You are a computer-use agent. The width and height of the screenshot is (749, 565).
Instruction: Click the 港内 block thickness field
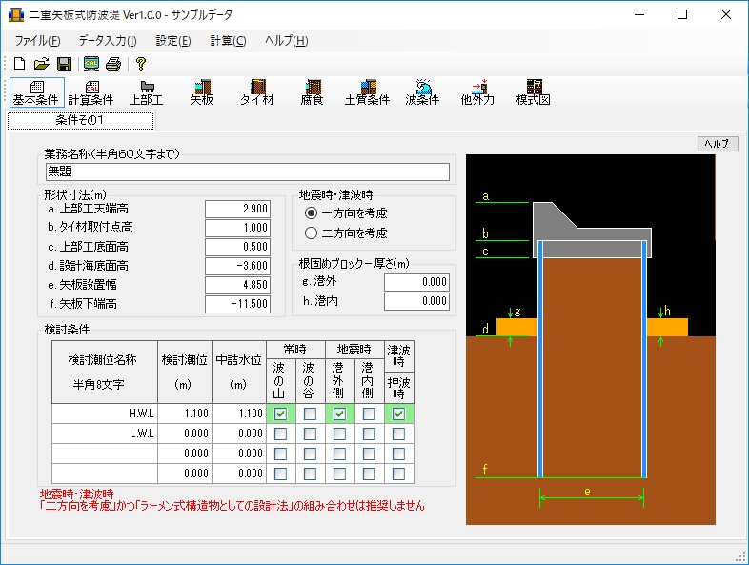coord(417,301)
